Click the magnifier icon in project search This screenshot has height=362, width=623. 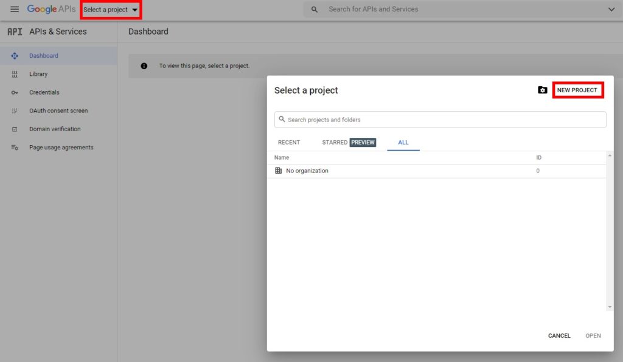[x=282, y=119]
